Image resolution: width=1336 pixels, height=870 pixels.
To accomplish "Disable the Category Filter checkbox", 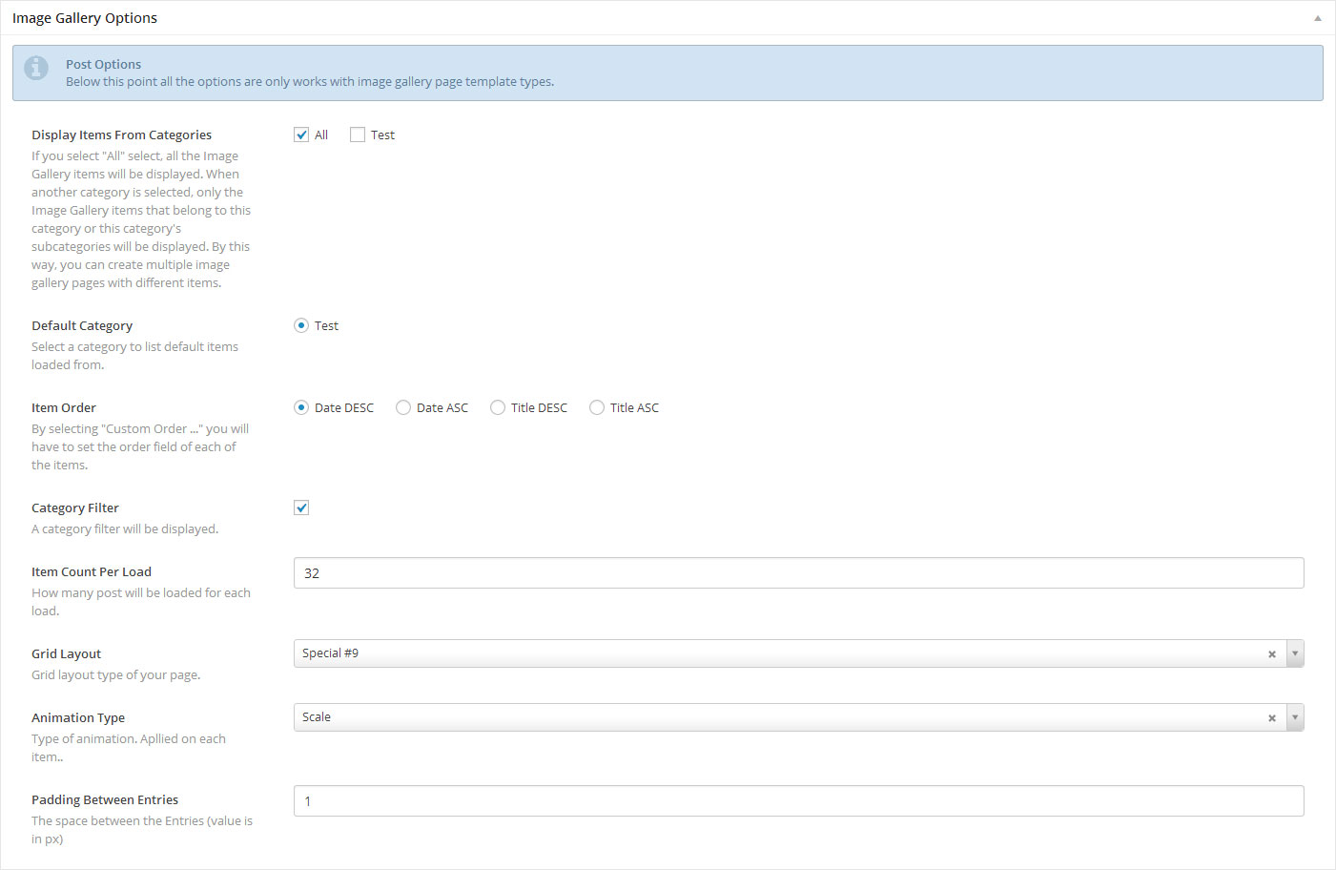I will pos(301,507).
